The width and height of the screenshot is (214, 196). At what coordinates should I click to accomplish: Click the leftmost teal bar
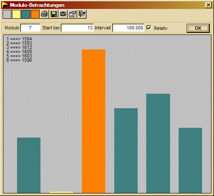29,165
